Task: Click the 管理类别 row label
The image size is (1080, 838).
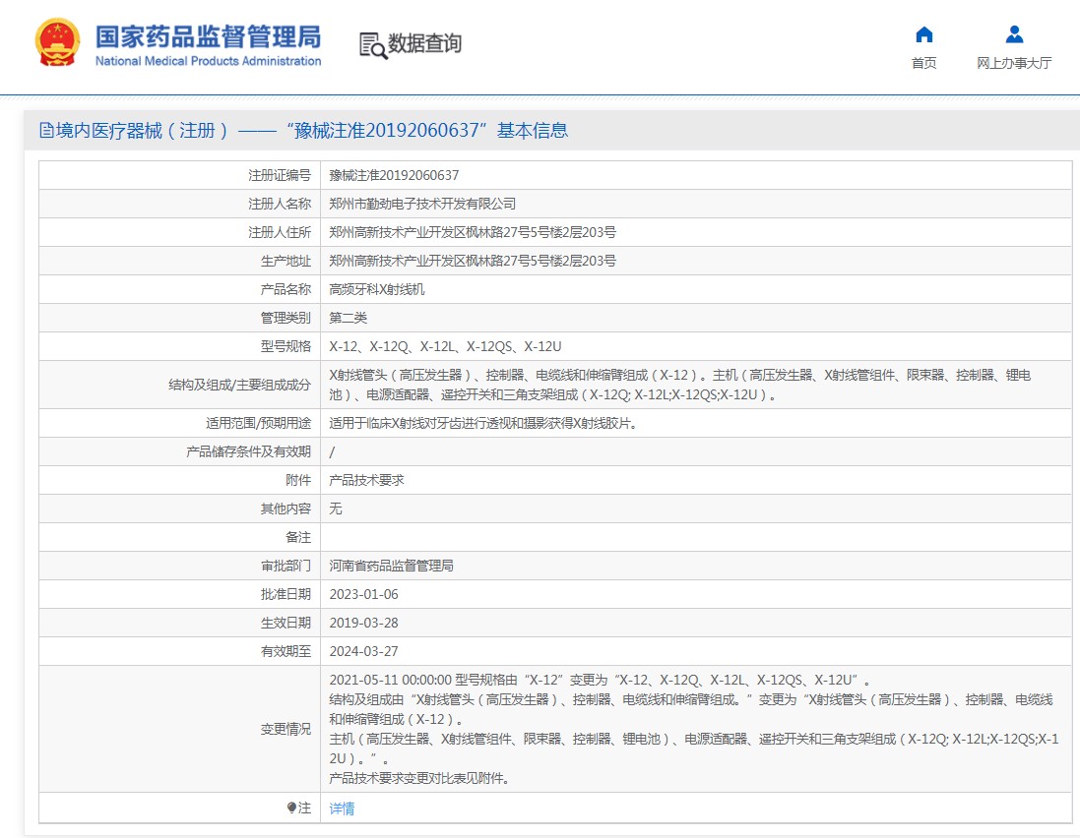Action: 286,318
